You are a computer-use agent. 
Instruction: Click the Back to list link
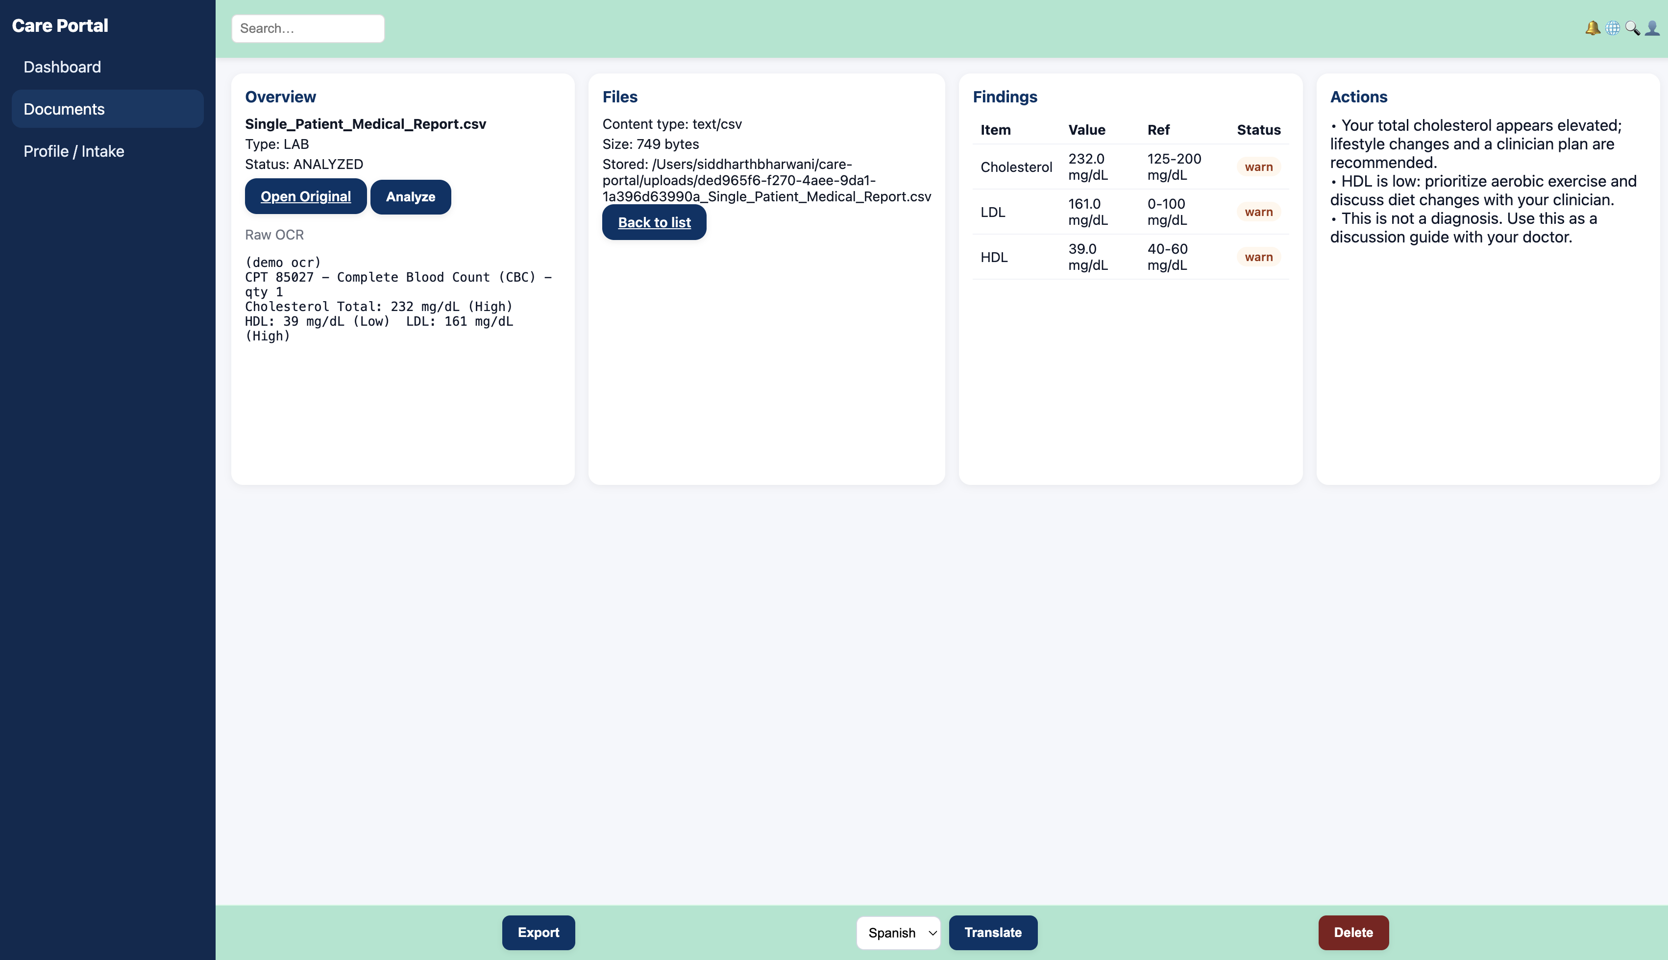654,222
